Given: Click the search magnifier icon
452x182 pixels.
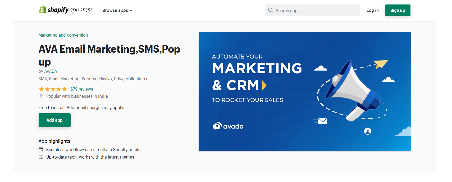Looking at the screenshot, I should (x=271, y=10).
